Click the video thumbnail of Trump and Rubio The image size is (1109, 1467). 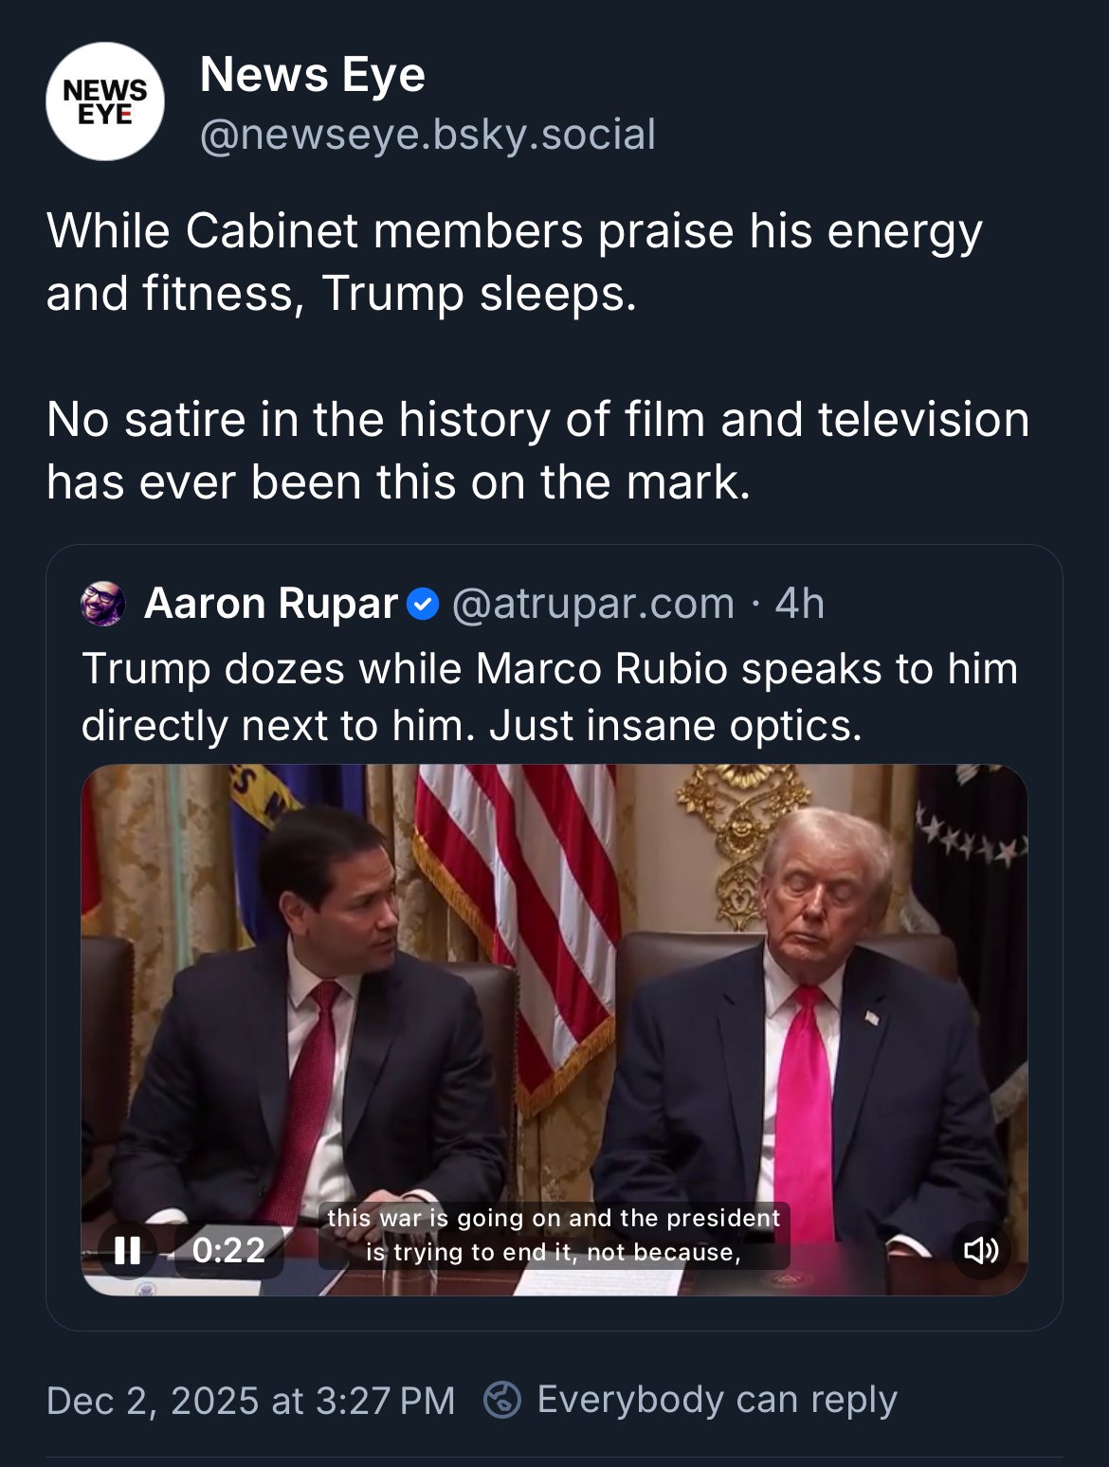click(554, 995)
